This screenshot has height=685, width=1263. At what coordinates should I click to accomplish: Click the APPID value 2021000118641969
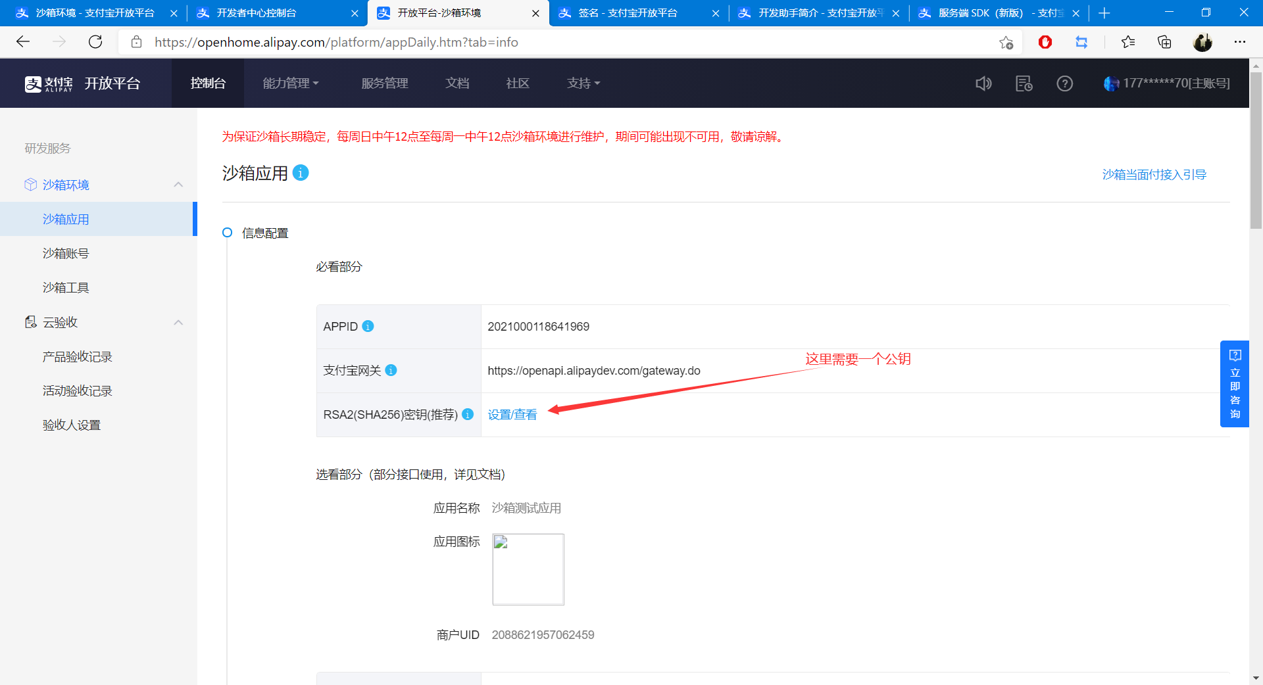[x=539, y=326]
